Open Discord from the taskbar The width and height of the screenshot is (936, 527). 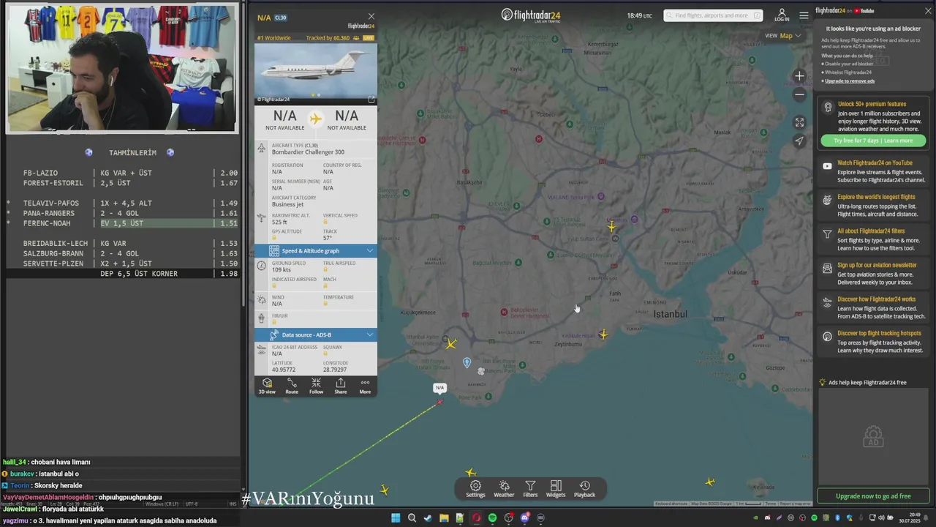coord(524,517)
